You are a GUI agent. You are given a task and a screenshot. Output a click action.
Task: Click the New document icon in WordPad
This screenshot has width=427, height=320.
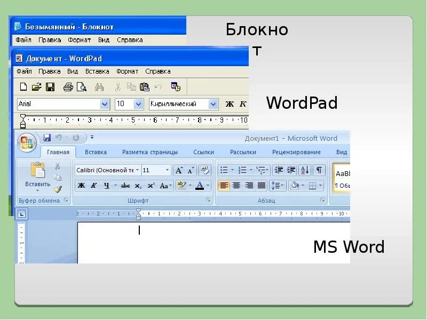click(23, 87)
